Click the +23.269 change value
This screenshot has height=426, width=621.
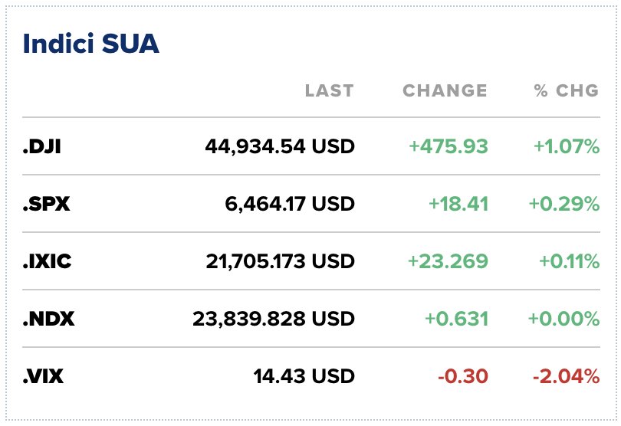[448, 261]
